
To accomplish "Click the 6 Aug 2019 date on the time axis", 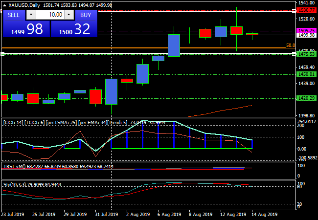I will [169, 214].
